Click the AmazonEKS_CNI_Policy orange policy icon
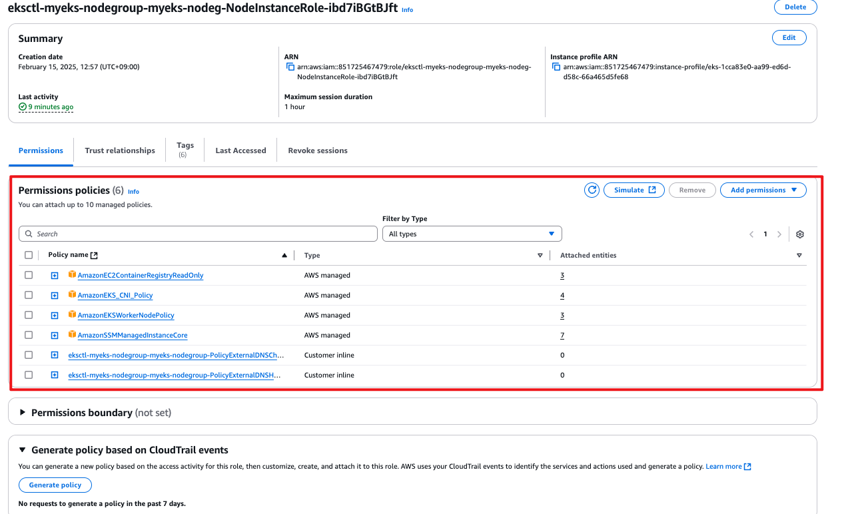Viewport: 858px width, 514px height. coord(72,294)
